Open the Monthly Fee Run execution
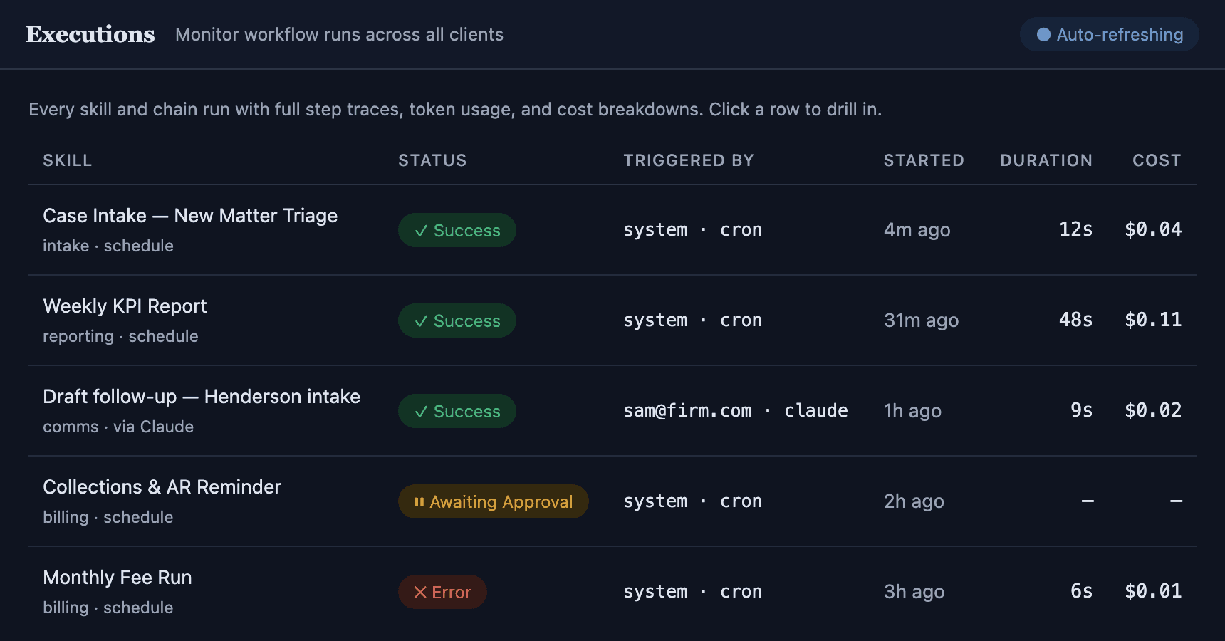This screenshot has width=1225, height=641. pyautogui.click(x=612, y=592)
